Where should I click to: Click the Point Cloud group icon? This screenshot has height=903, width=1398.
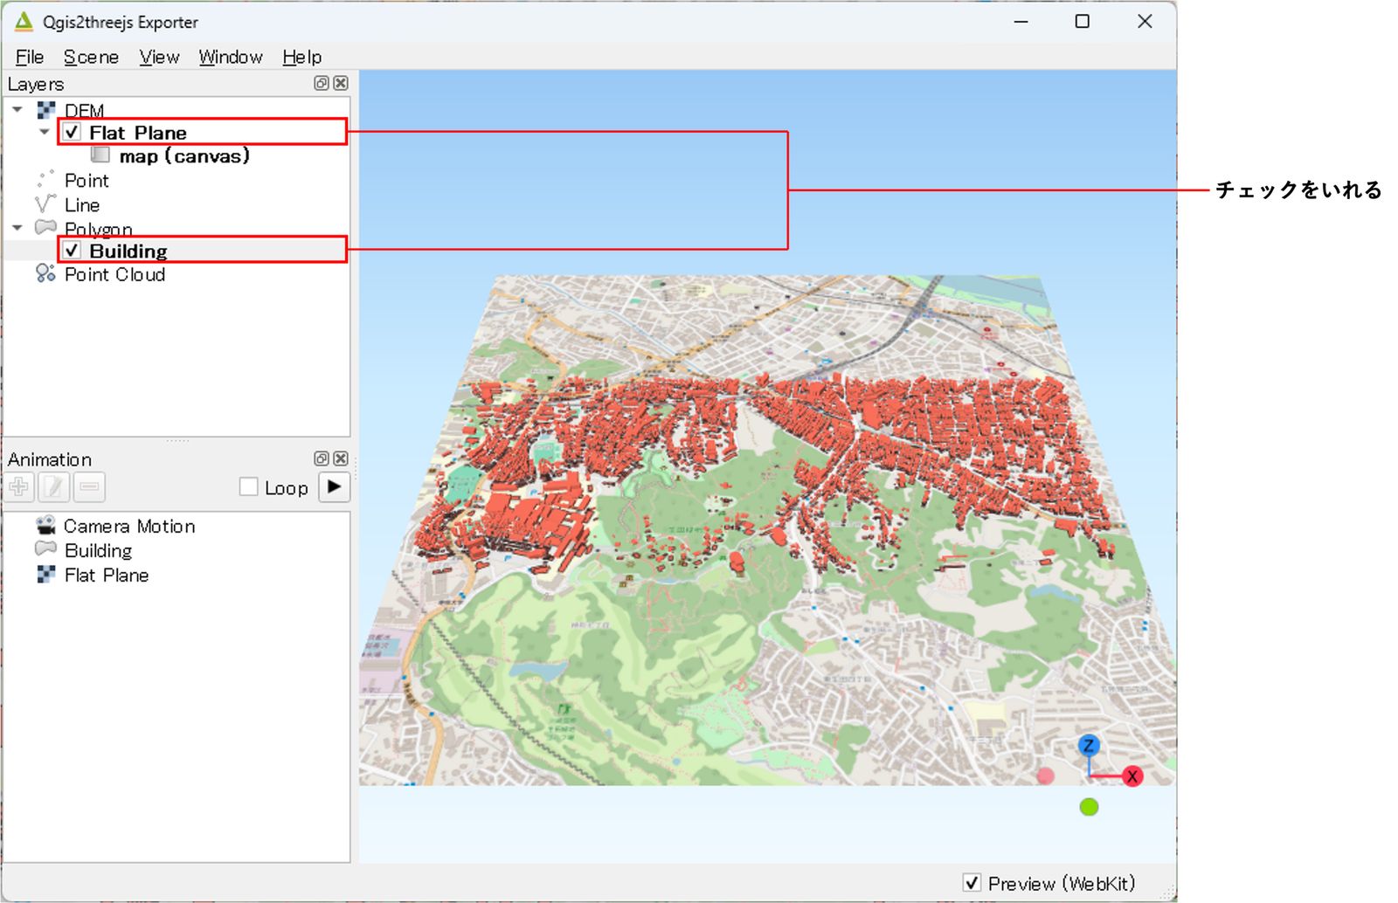45,273
